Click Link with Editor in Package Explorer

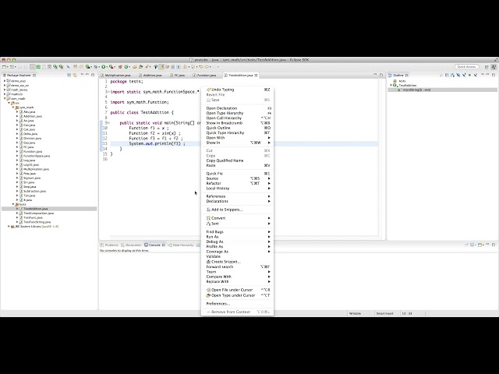(x=75, y=75)
